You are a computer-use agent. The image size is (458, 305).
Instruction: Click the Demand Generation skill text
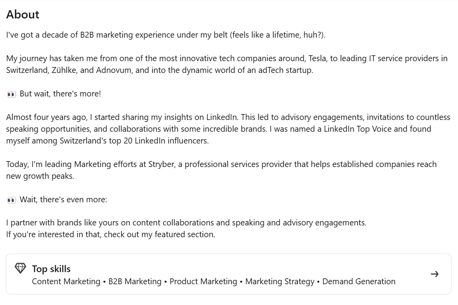click(358, 281)
